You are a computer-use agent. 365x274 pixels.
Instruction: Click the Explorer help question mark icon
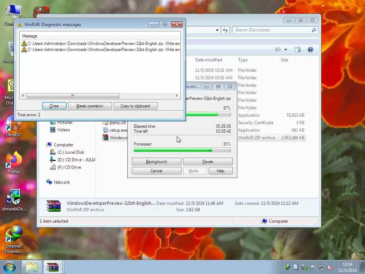310,49
